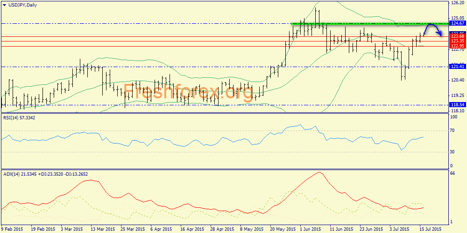Click the 1 Jun 2015 date label
This screenshot has height=233, width=467.
[x=311, y=229]
